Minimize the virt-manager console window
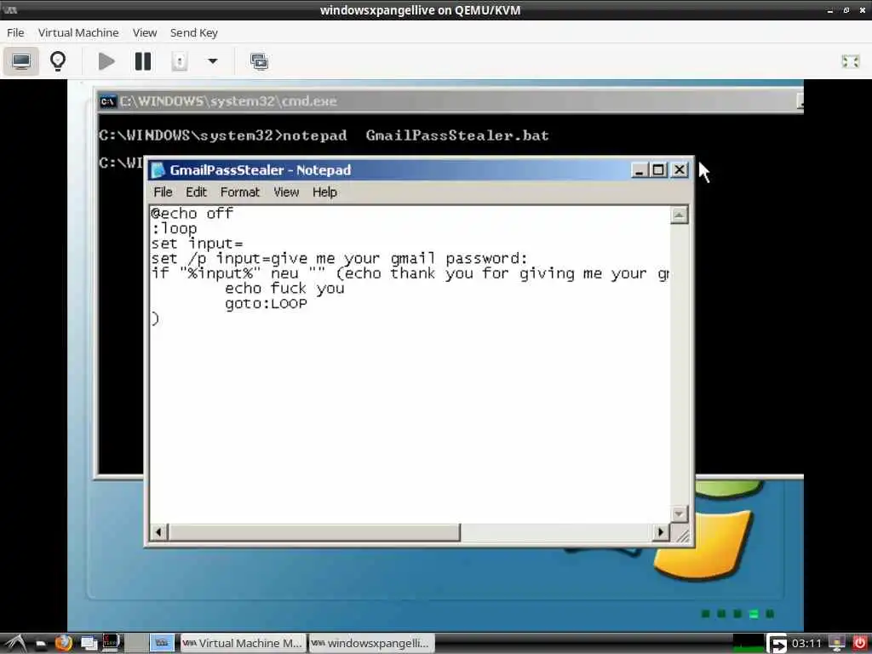872x654 pixels. click(829, 10)
